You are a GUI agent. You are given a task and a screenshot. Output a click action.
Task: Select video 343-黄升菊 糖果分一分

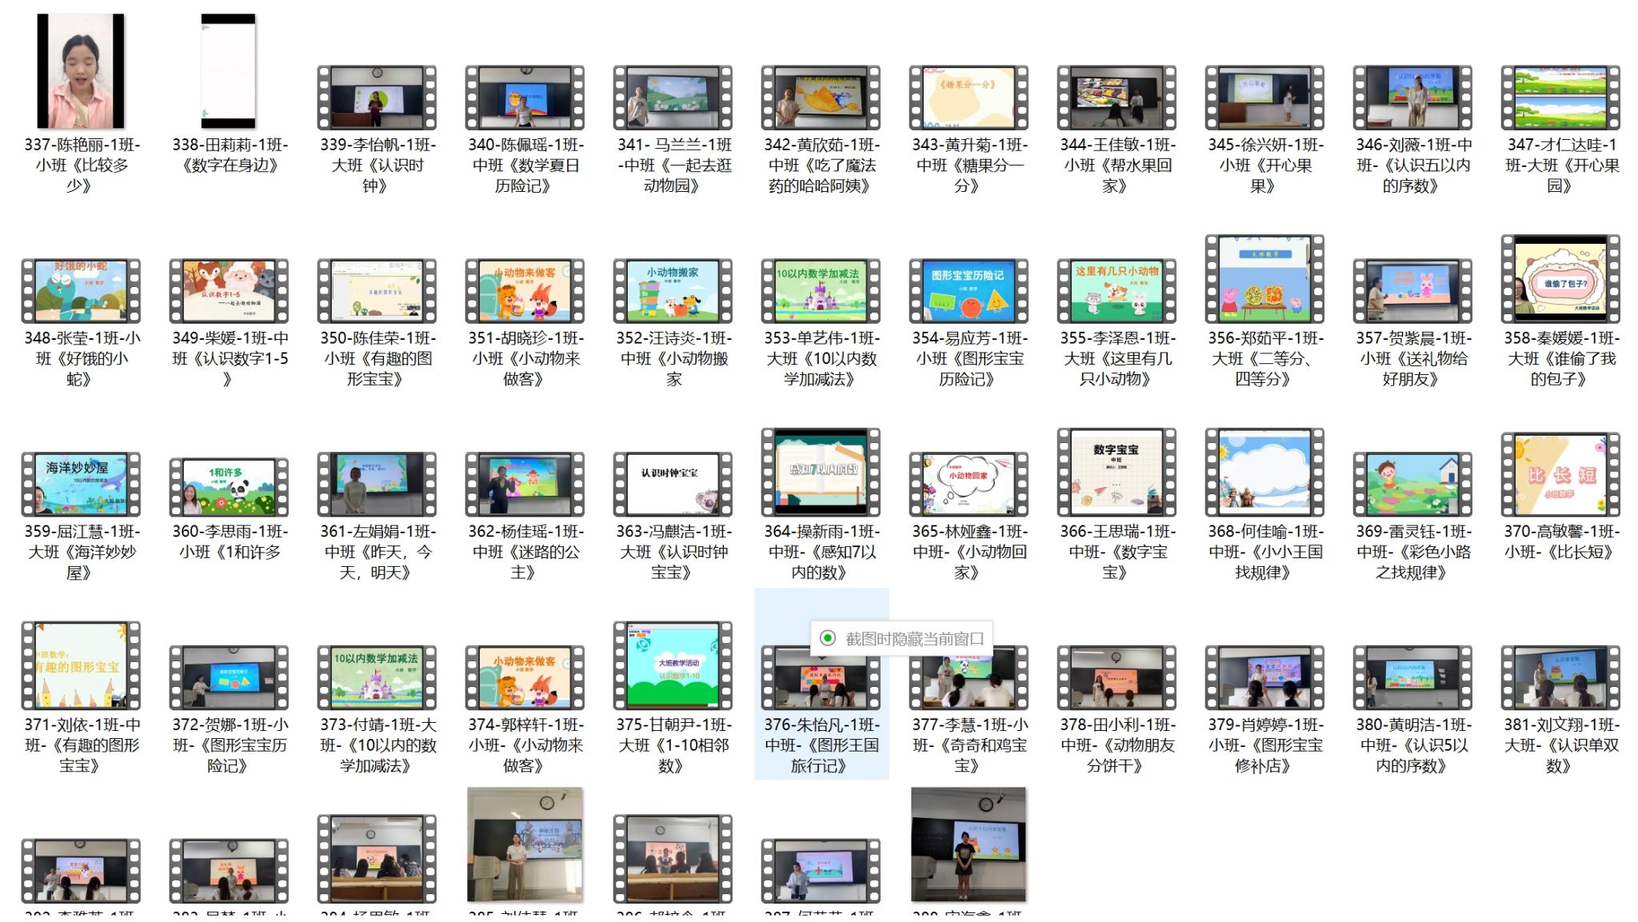coord(968,98)
